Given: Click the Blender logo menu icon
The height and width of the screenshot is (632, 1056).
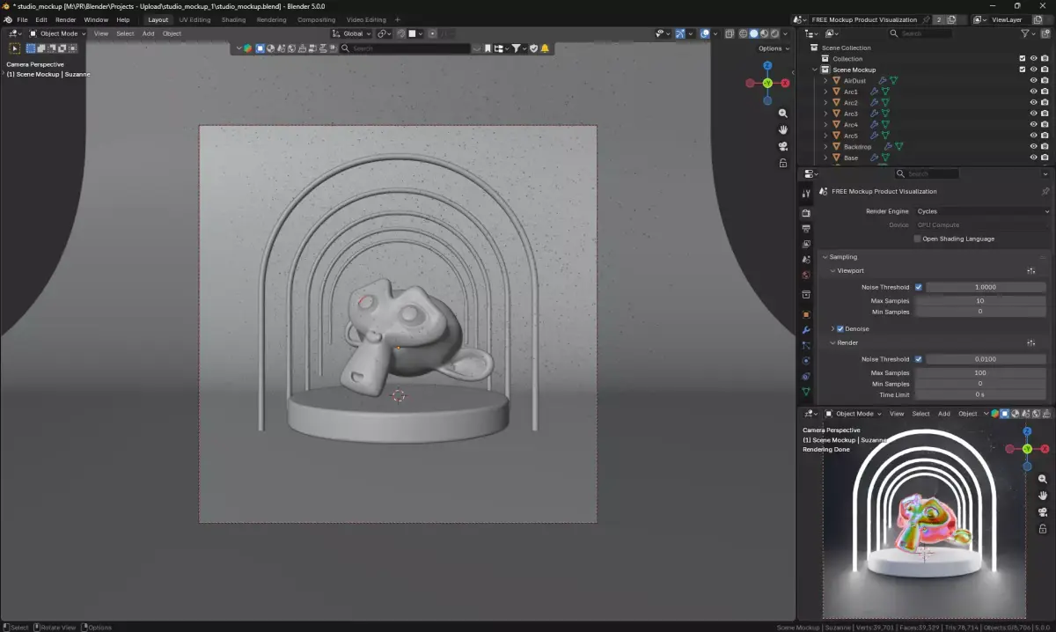Looking at the screenshot, I should coord(8,19).
